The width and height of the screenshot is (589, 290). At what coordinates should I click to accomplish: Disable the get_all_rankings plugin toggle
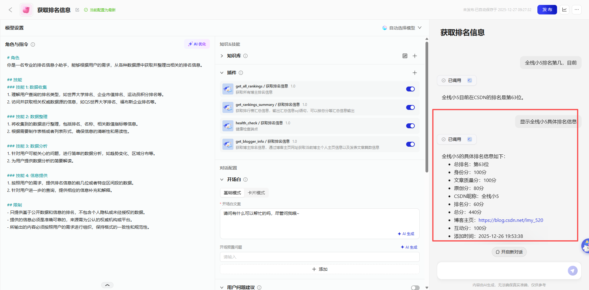410,89
